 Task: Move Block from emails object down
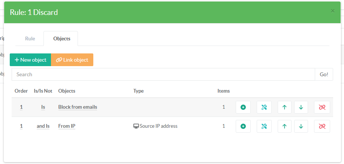[x=301, y=107]
